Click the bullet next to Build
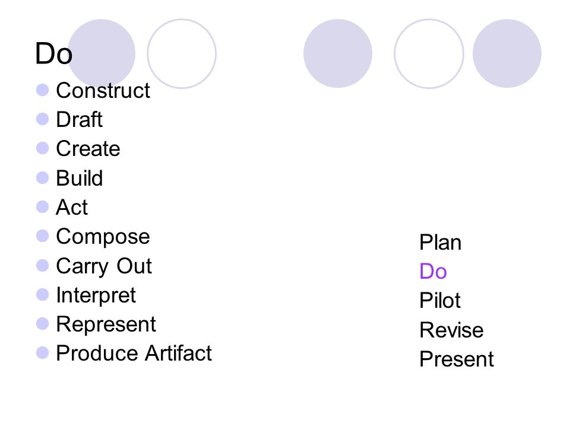The width and height of the screenshot is (570, 427). (43, 178)
